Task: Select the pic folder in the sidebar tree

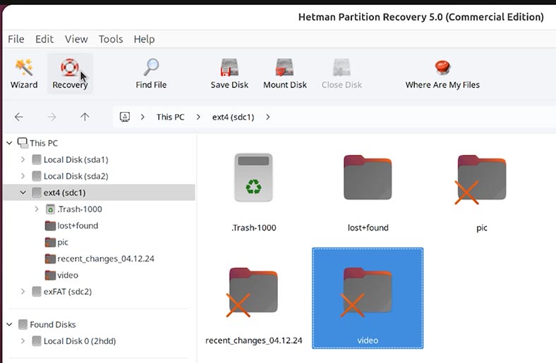Action: (62, 242)
